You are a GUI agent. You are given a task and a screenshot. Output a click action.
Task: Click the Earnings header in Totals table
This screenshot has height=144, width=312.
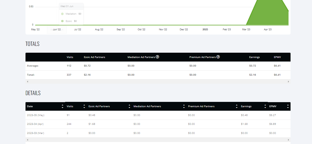[x=254, y=57]
